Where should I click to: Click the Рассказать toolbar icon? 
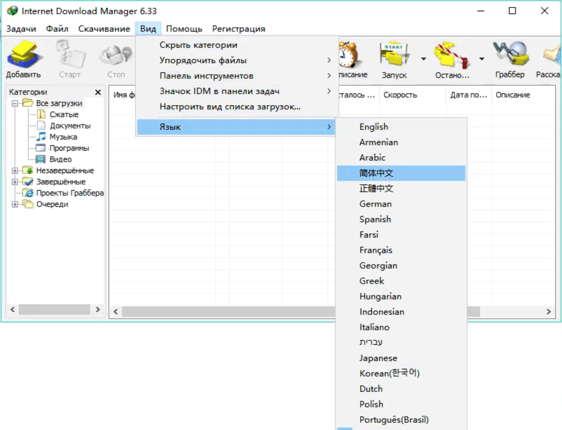[x=552, y=55]
